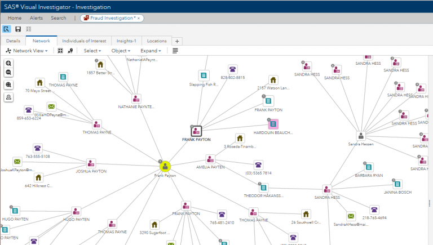433x245 pixels.
Task: Click the zoom out magnifier button
Action: 8,73
